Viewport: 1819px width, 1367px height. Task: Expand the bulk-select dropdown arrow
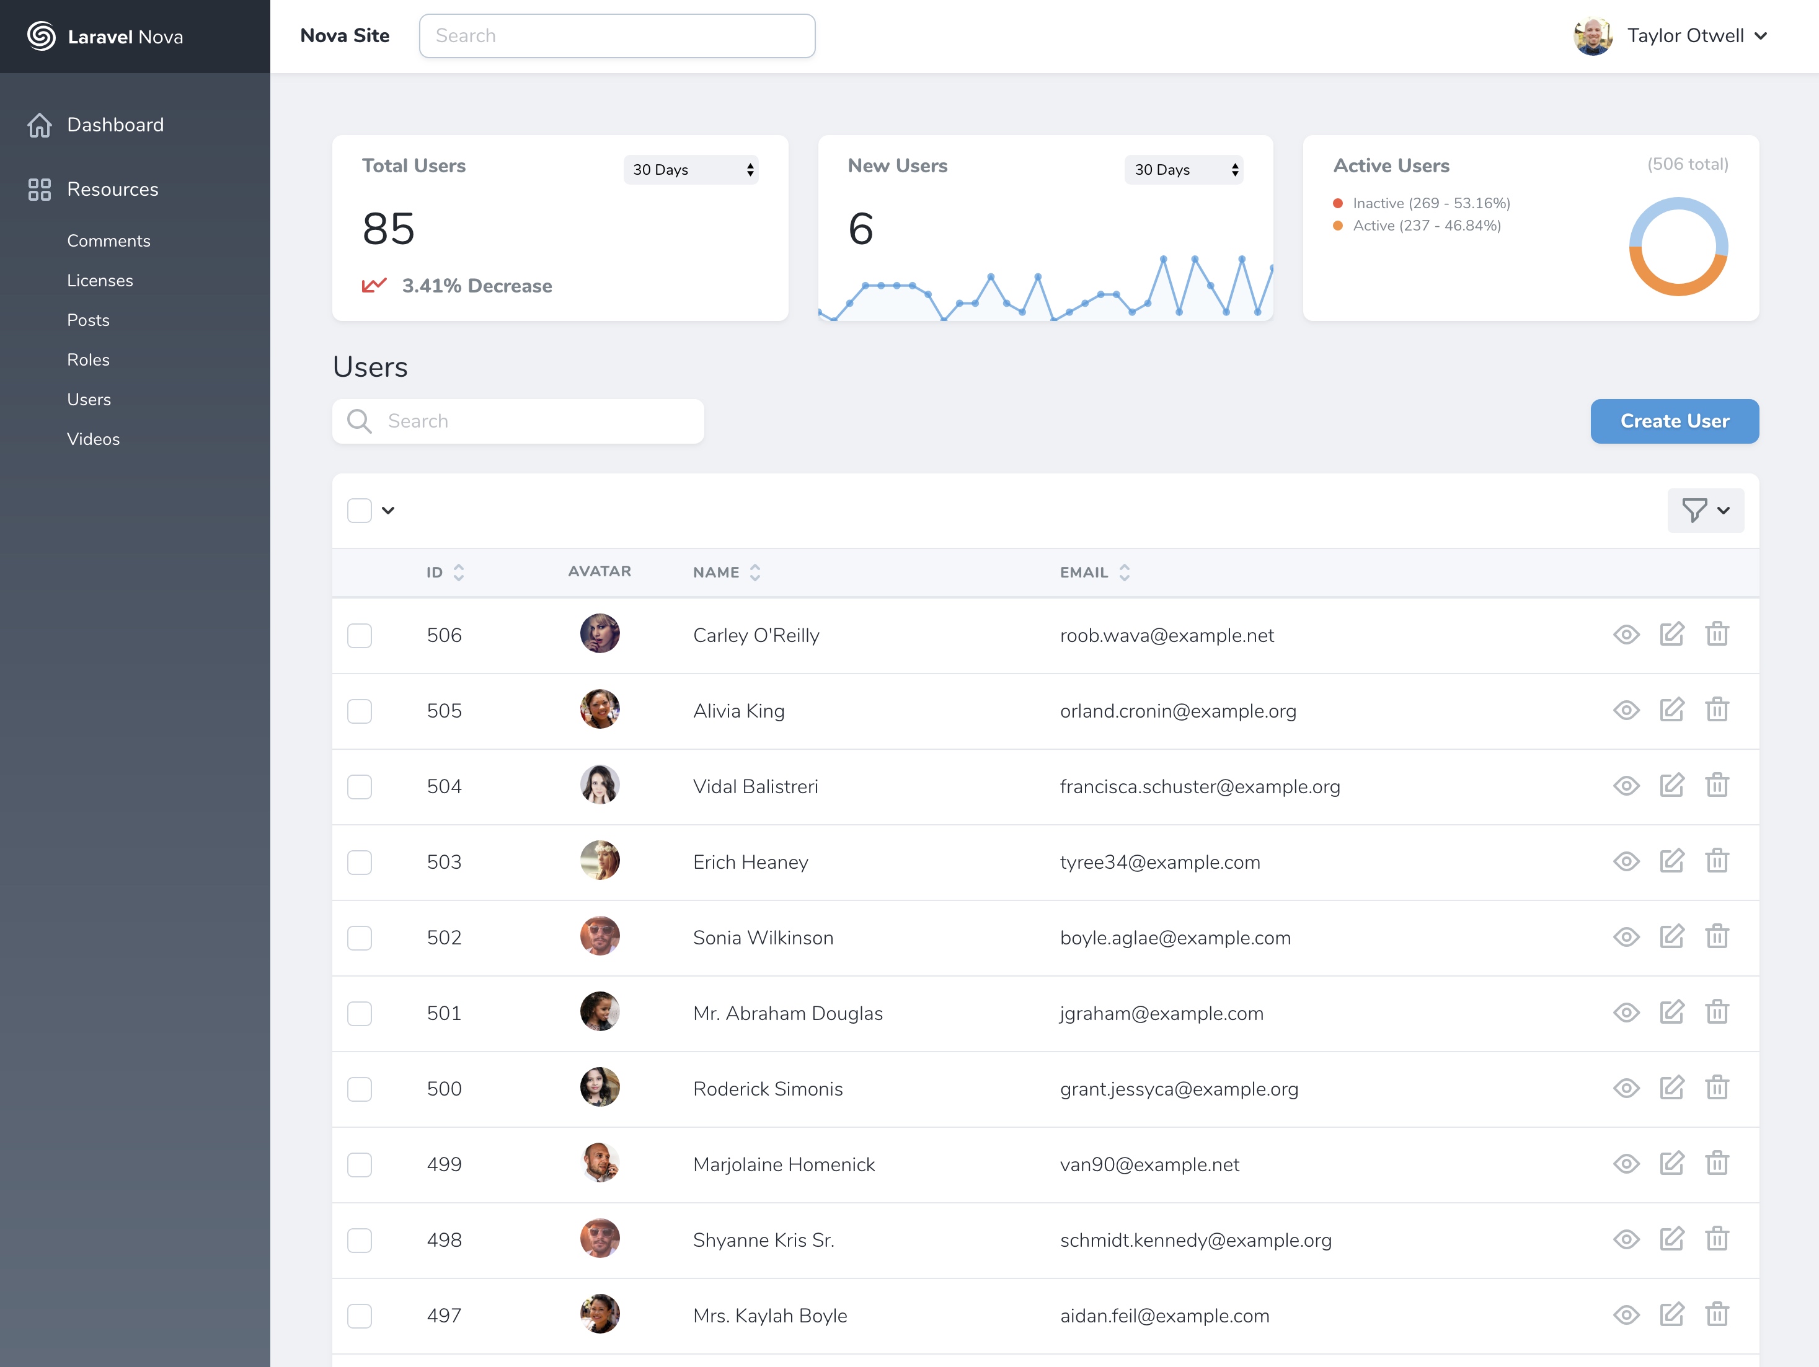(x=388, y=510)
